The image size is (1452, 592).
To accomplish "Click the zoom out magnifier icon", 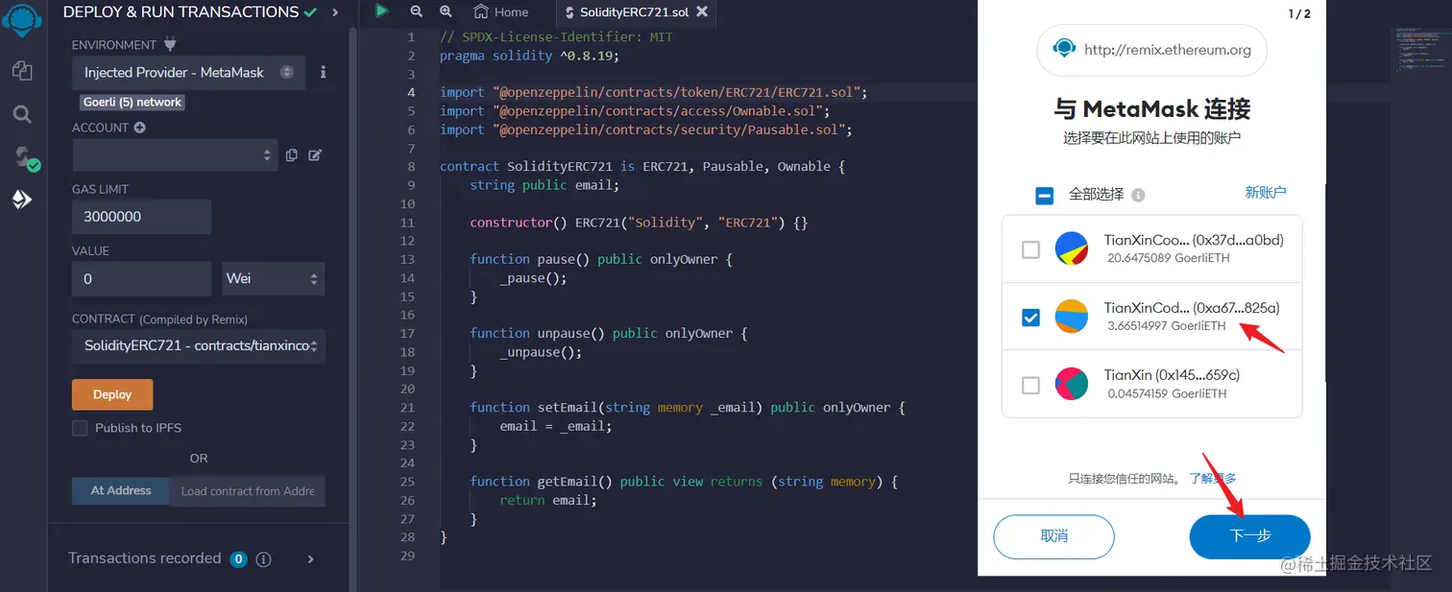I will pyautogui.click(x=416, y=12).
